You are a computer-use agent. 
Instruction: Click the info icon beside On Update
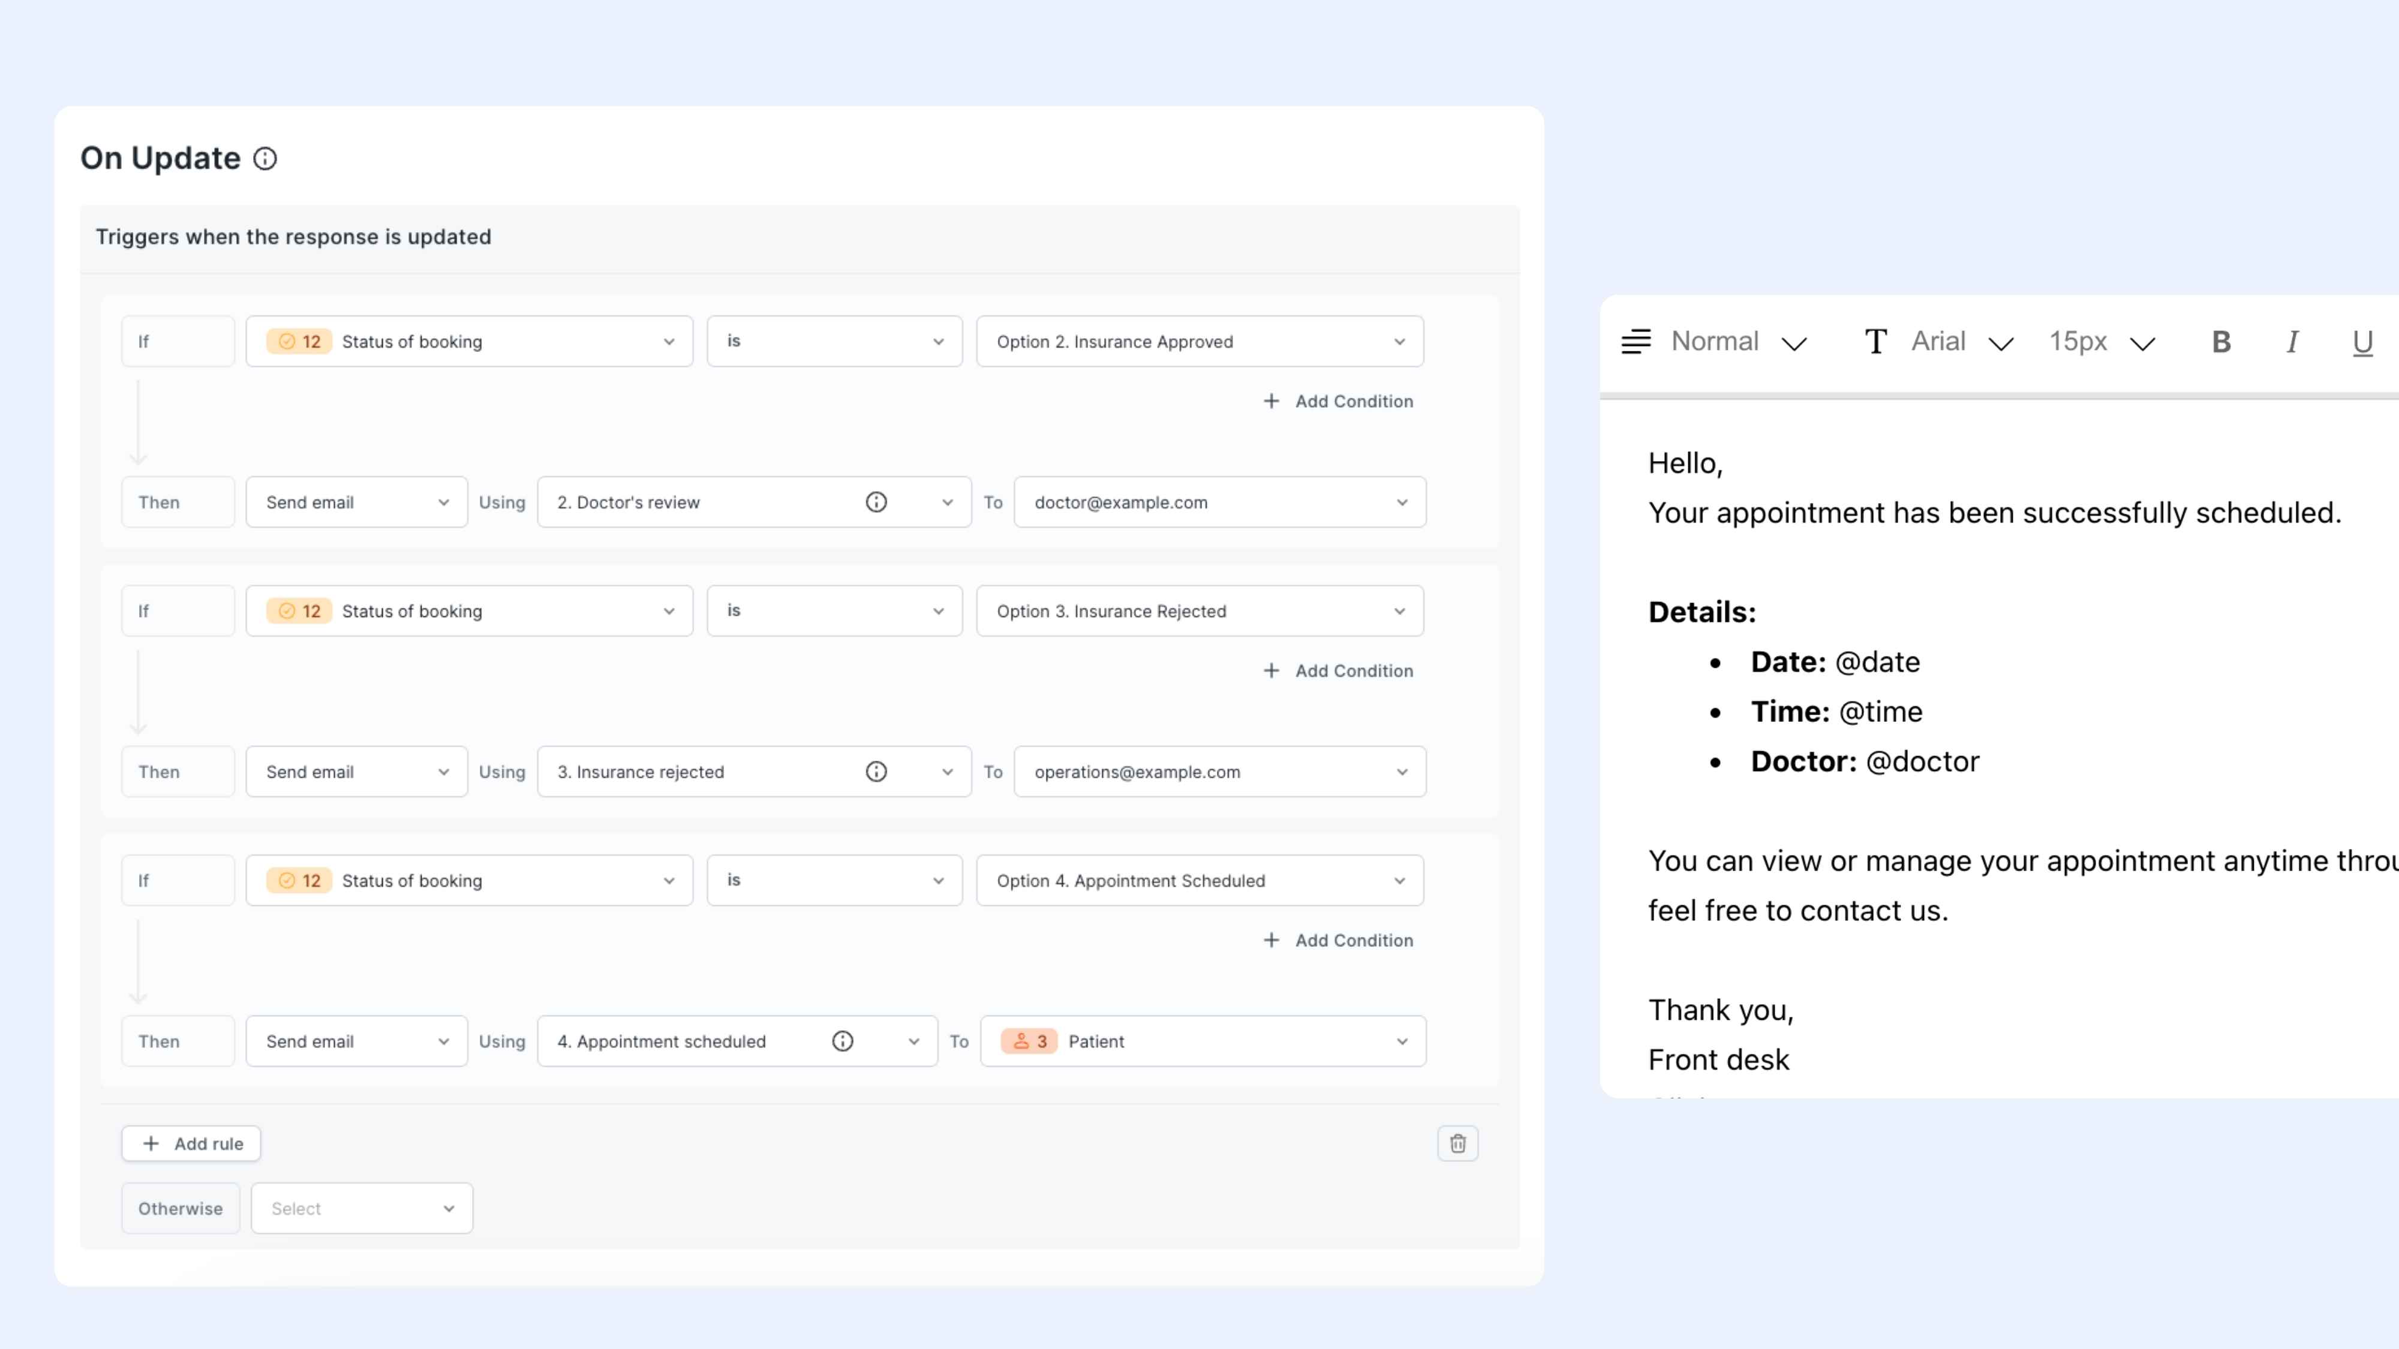(x=266, y=159)
